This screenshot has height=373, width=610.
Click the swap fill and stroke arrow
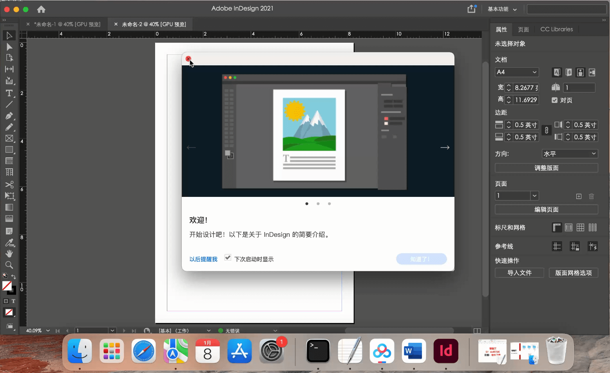(x=13, y=277)
